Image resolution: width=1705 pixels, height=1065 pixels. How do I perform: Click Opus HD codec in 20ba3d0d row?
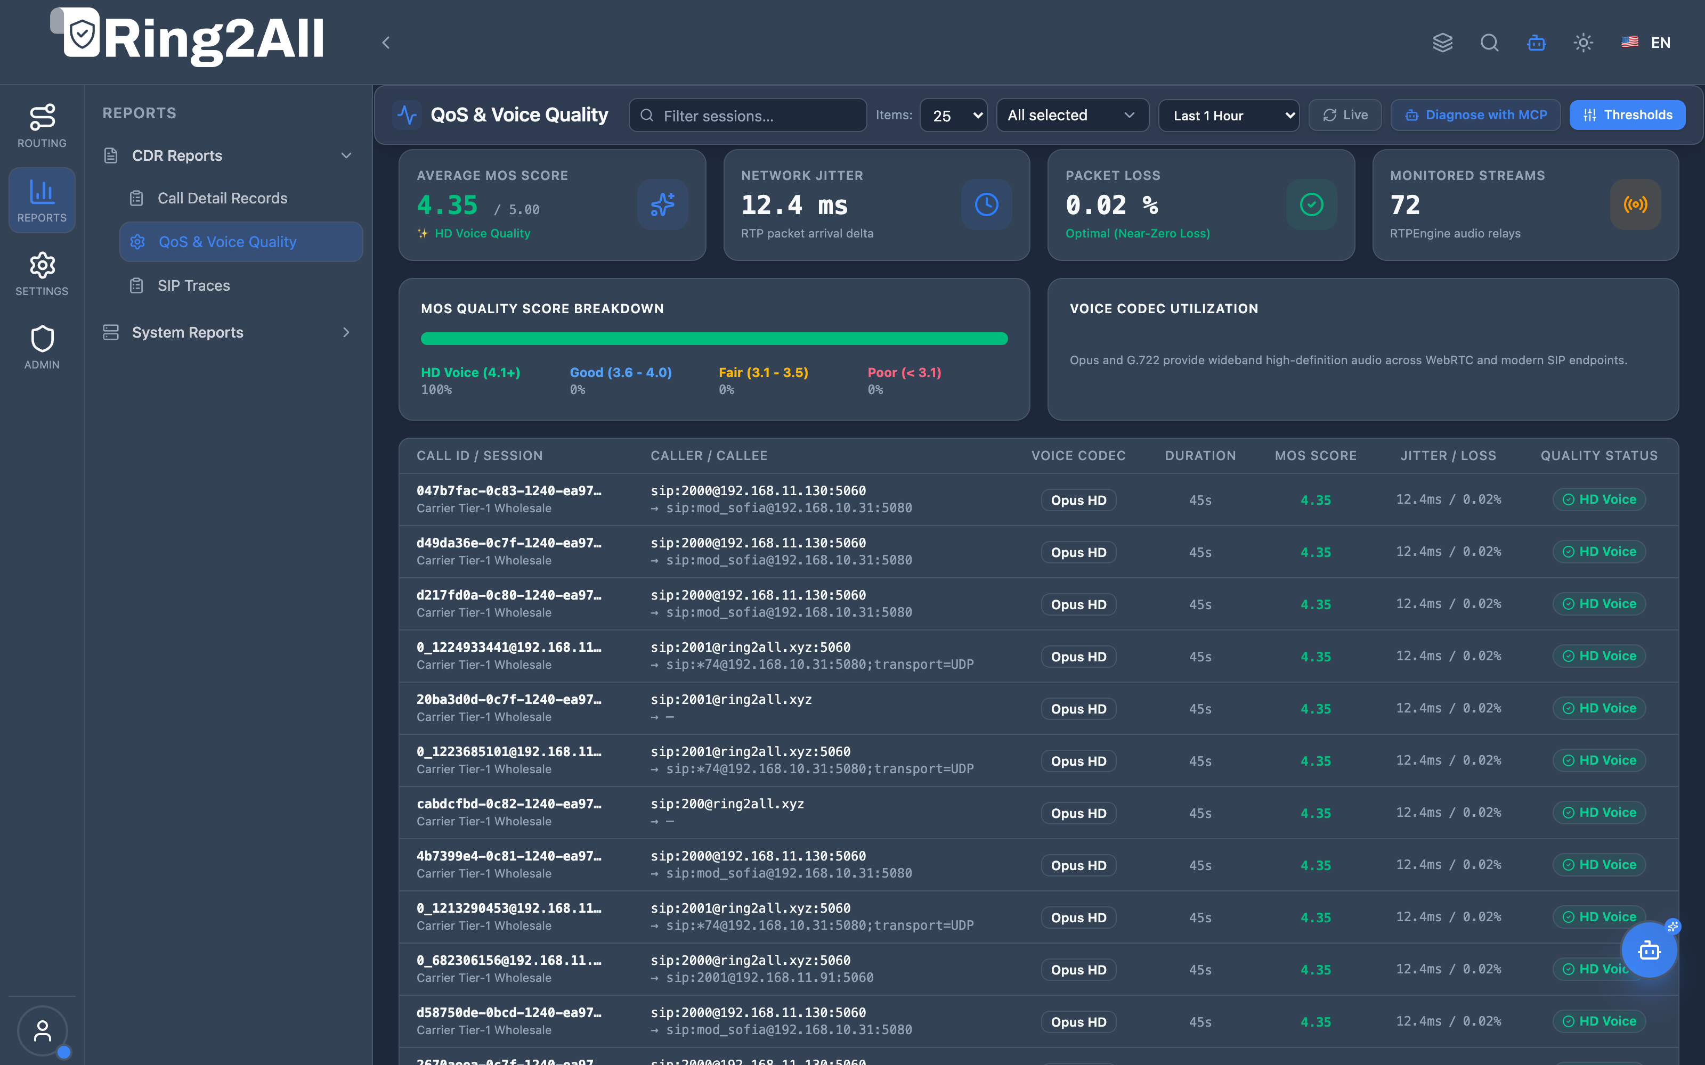click(x=1078, y=709)
